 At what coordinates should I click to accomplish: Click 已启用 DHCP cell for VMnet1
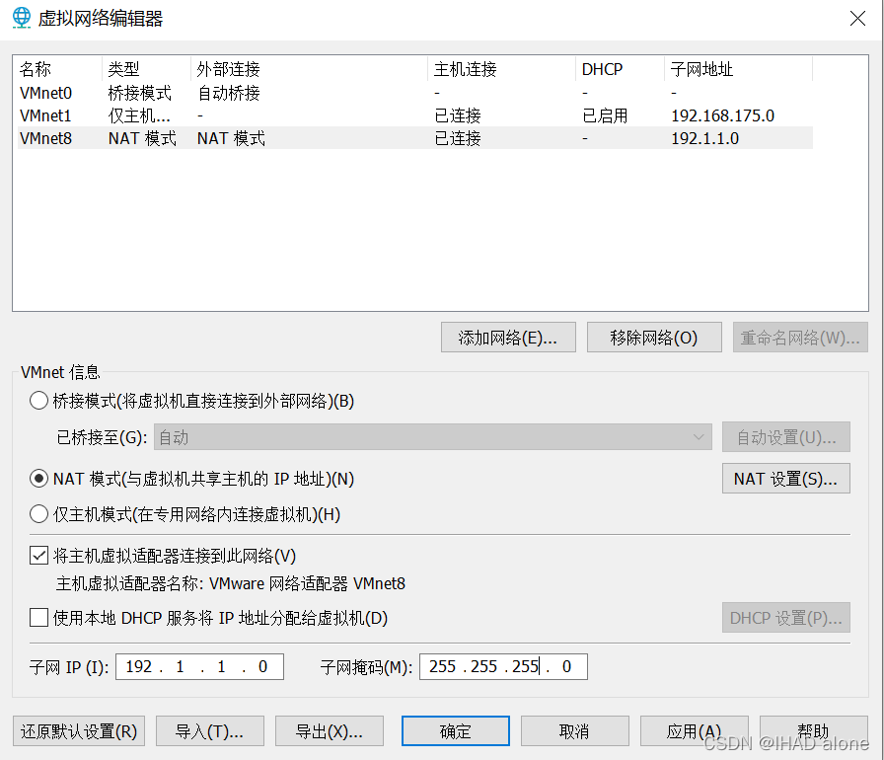point(605,115)
